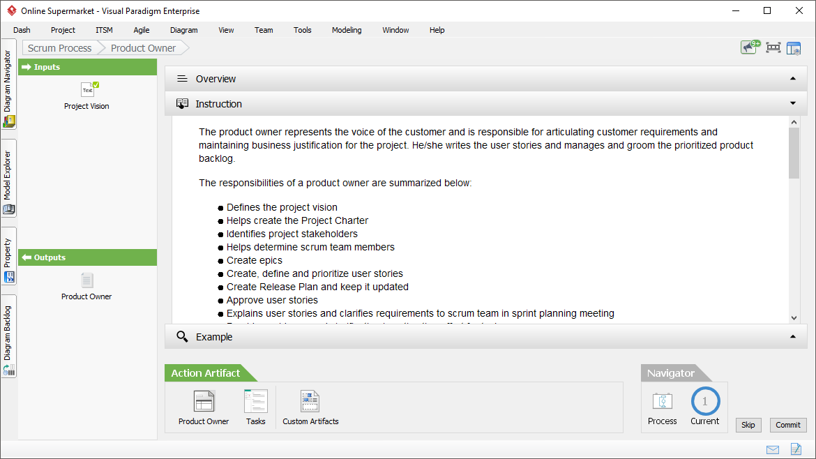Click the Outputs panel header
This screenshot has height=459, width=816.
(87, 257)
